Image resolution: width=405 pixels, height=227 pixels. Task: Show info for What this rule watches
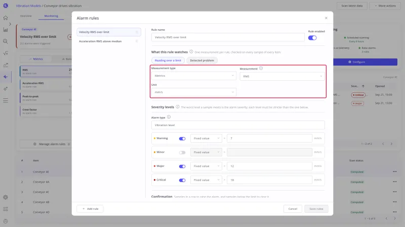click(x=191, y=52)
